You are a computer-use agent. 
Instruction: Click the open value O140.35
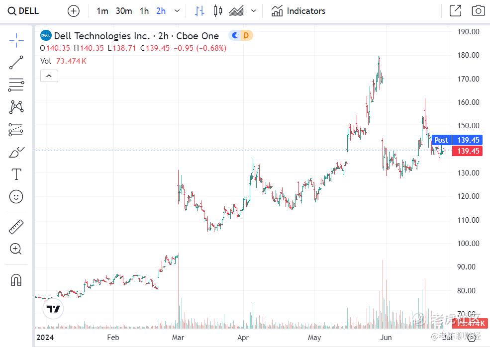pos(55,48)
